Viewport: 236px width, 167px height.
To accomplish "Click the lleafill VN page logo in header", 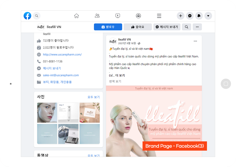I will pos(41,27).
